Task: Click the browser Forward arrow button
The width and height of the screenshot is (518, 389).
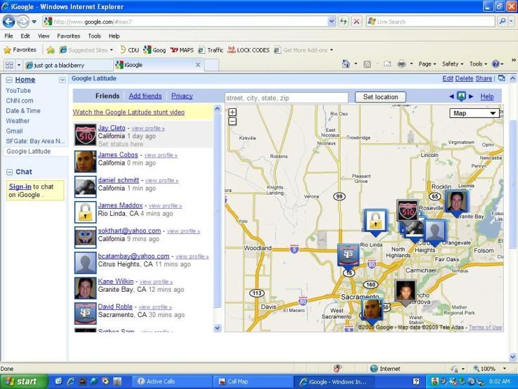Action: coord(23,22)
